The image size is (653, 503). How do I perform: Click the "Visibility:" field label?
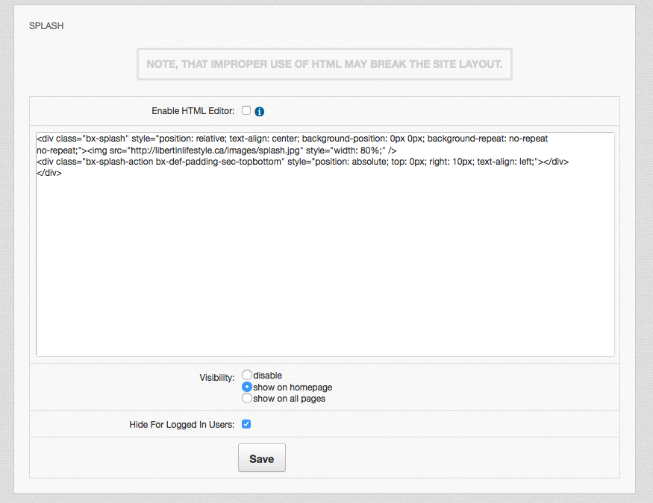click(x=216, y=378)
